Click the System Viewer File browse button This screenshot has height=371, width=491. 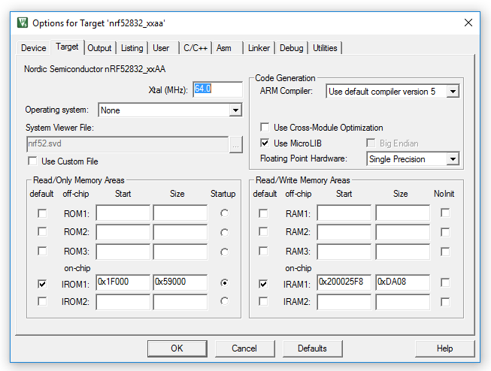[x=236, y=145]
